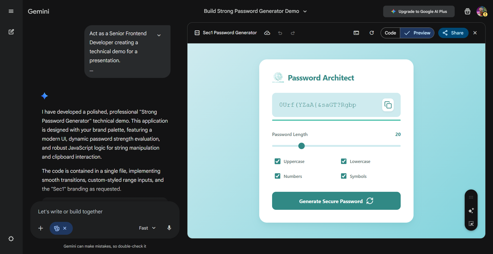Copy the generated password using the copy icon

(x=388, y=105)
